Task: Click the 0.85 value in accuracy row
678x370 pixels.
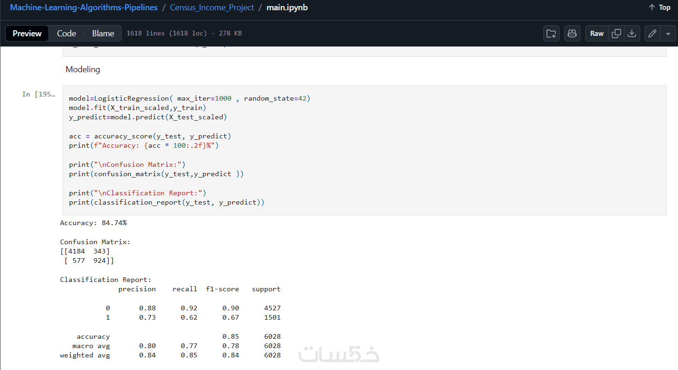Action: 231,336
